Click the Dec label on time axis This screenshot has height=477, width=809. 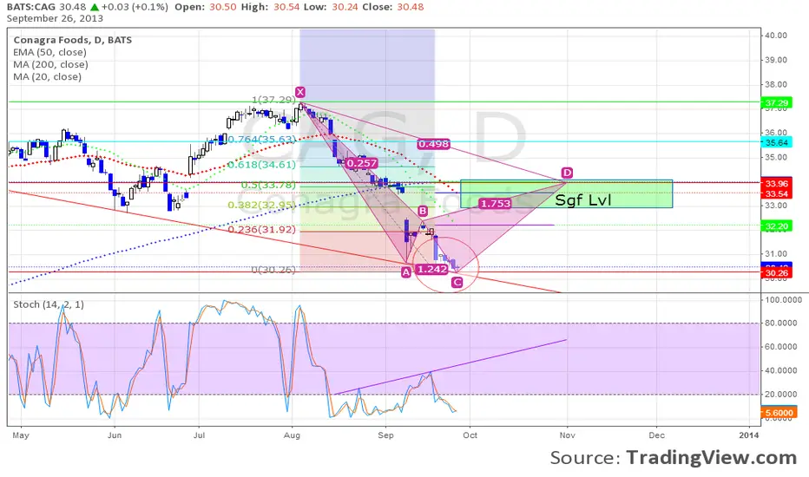tap(657, 435)
